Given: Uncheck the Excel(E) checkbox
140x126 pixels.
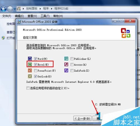Looking at the screenshot, I should [36, 65].
